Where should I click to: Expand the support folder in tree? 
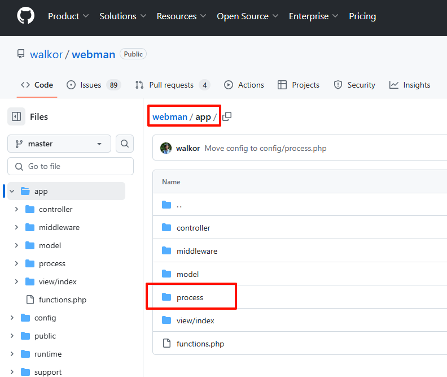click(12, 372)
